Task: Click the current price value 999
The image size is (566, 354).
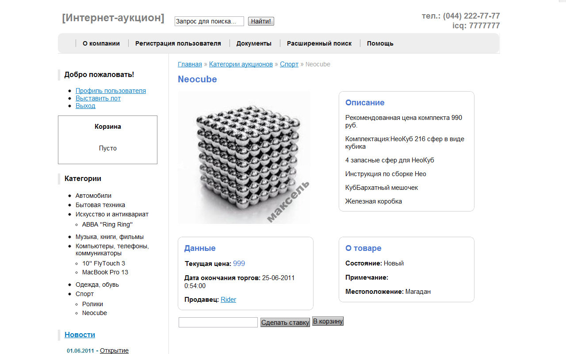Action: (x=239, y=264)
